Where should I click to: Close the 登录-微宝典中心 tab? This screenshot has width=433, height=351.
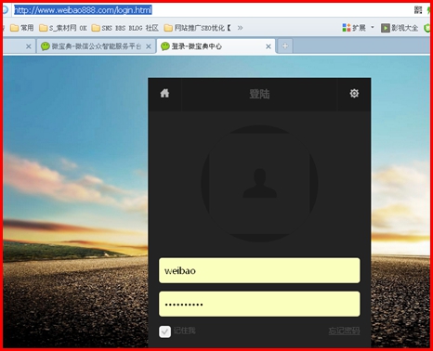pyautogui.click(x=269, y=46)
